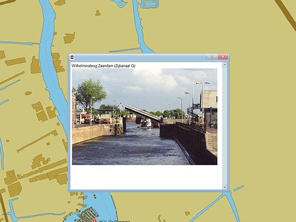Click the raised bridge deck in photo
296x222 pixels.
pyautogui.click(x=143, y=113)
